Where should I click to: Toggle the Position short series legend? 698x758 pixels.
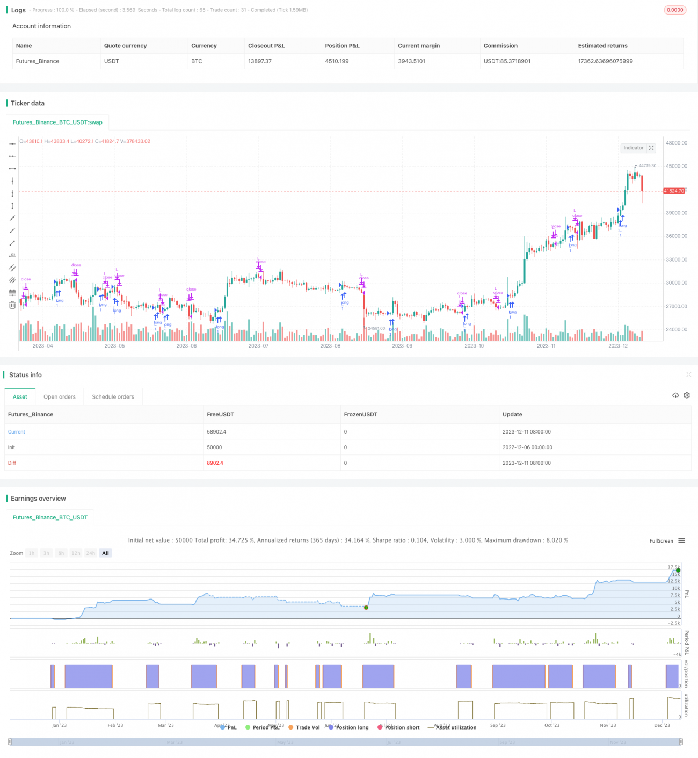(398, 727)
